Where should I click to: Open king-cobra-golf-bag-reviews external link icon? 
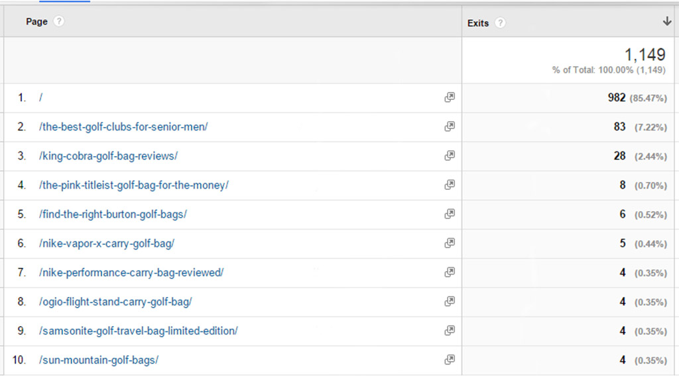pyautogui.click(x=450, y=155)
